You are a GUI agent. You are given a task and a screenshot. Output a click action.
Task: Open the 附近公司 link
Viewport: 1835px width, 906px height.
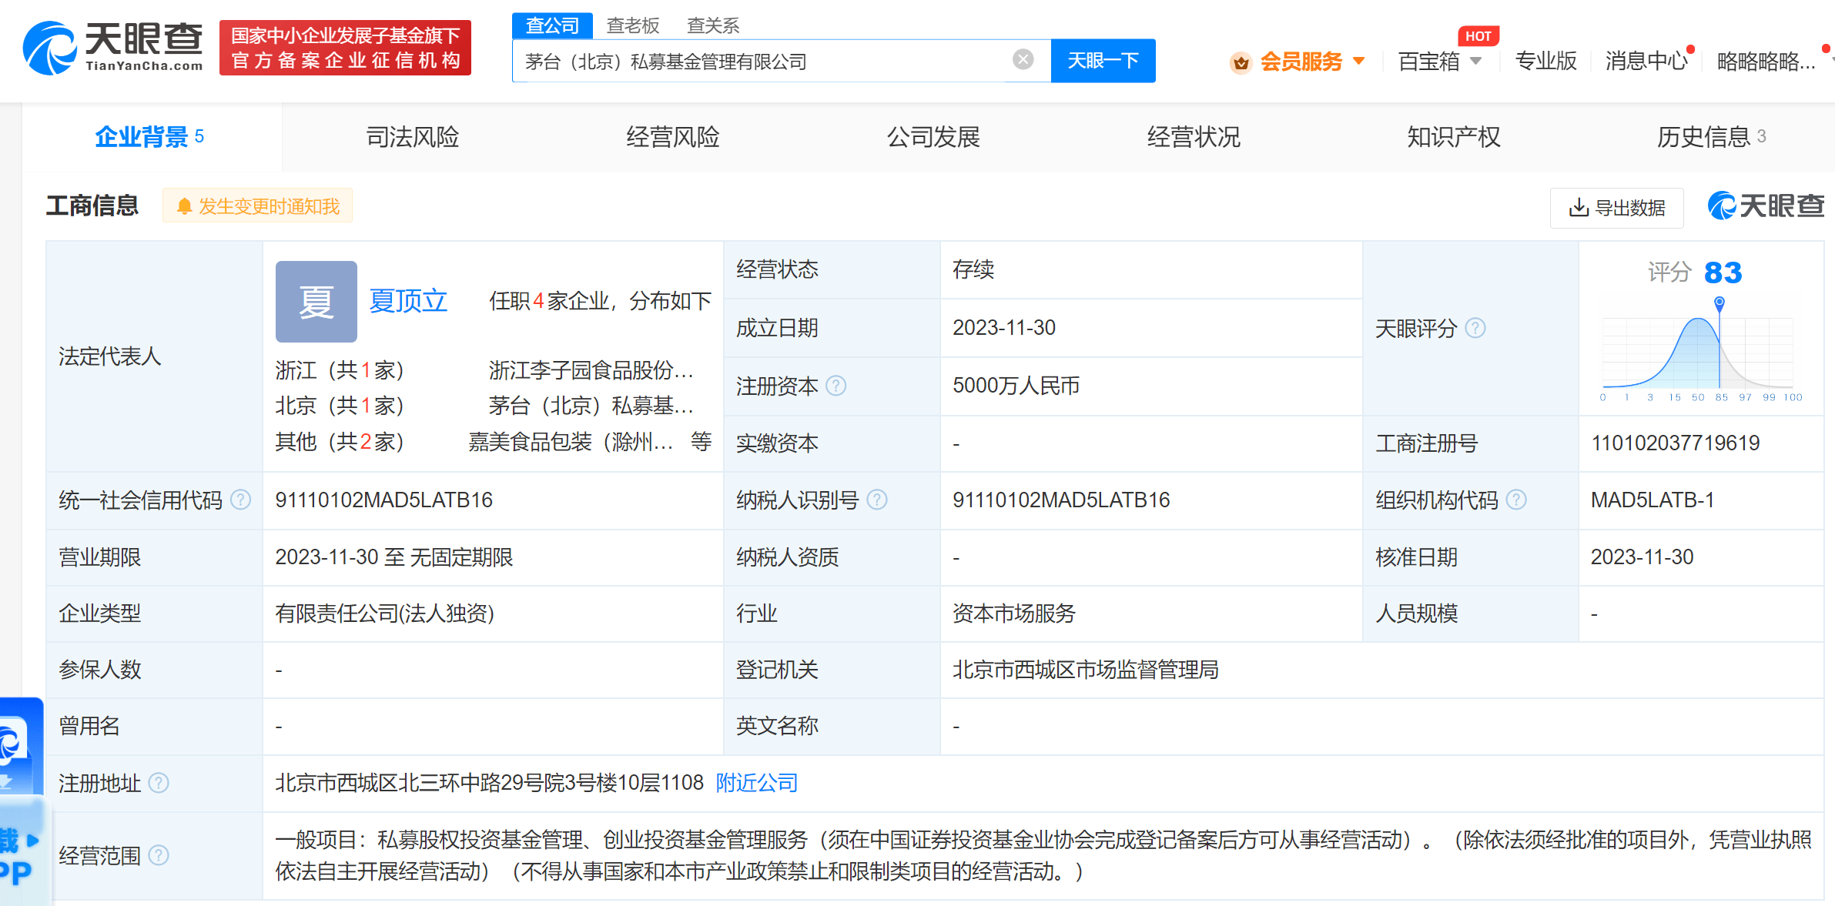tap(756, 784)
